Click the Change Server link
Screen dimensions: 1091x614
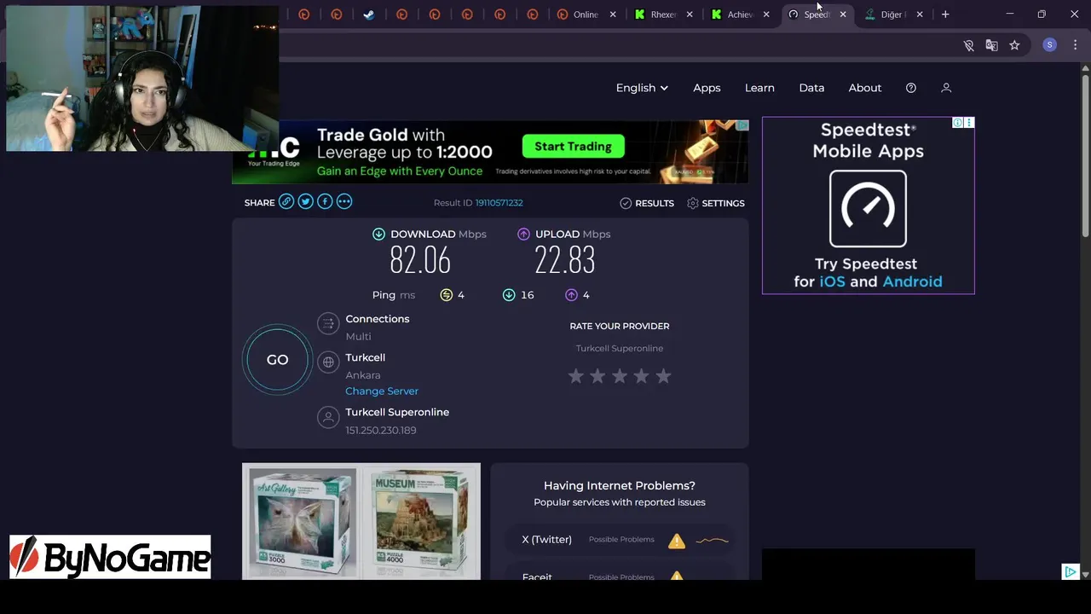tap(382, 391)
